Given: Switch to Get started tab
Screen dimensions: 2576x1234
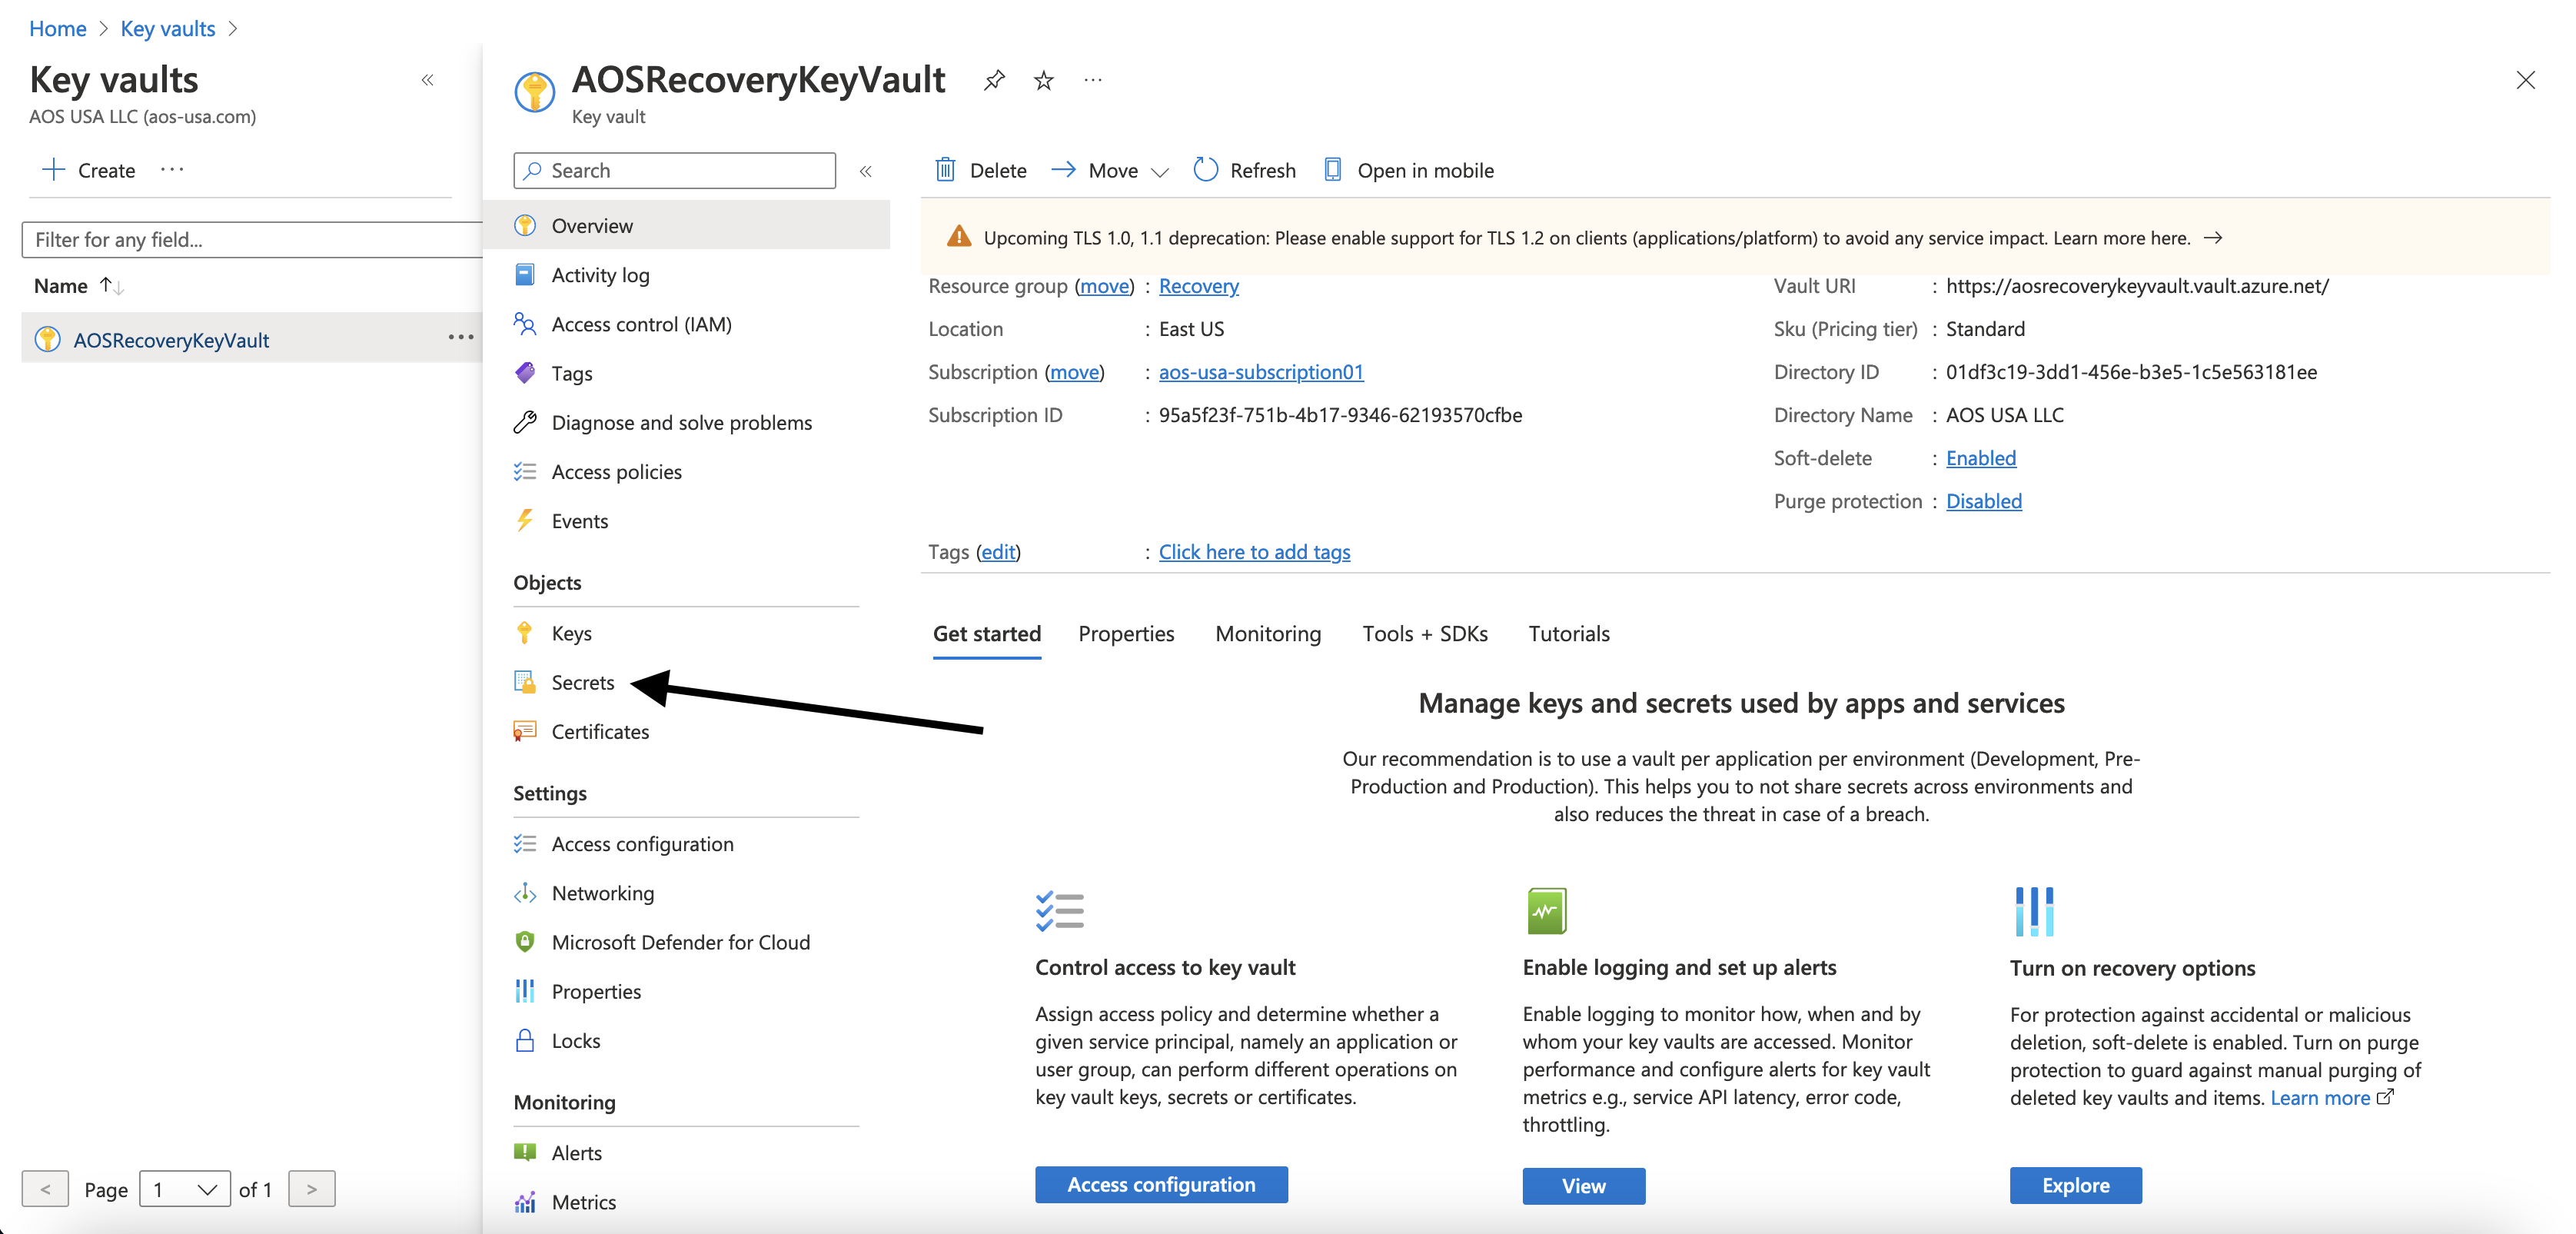Looking at the screenshot, I should click(986, 634).
